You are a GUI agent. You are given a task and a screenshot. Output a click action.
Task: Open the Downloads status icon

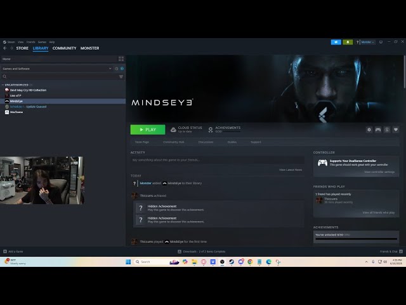pos(180,252)
